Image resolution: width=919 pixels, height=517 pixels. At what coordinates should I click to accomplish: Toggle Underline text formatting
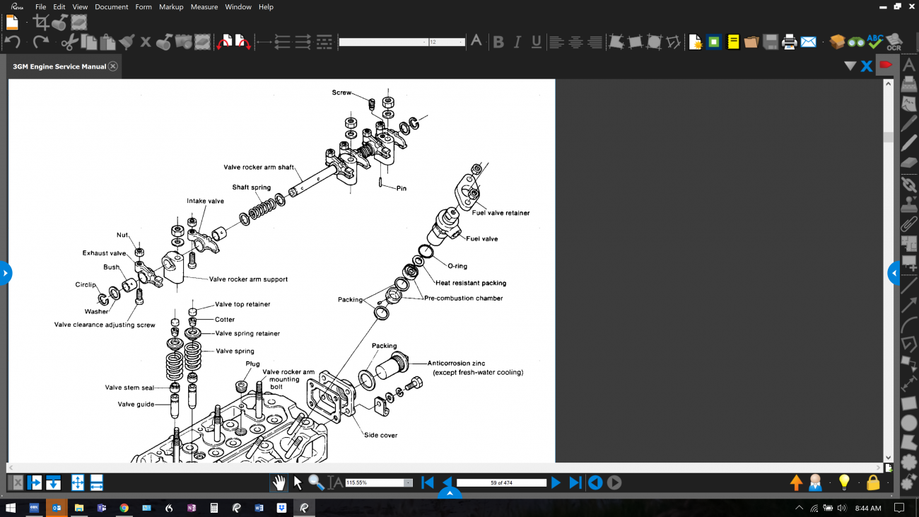(537, 42)
